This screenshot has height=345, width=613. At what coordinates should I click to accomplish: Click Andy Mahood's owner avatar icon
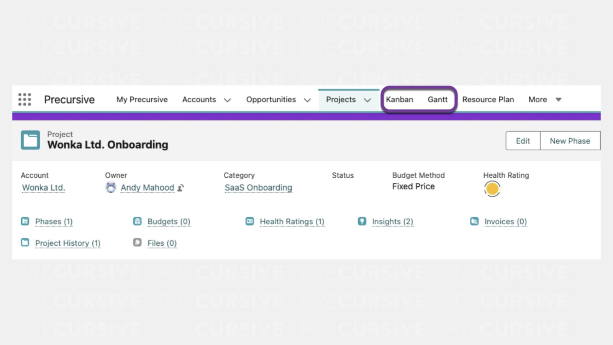pos(111,187)
